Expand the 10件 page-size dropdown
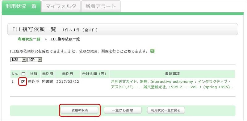The height and width of the screenshot is (121, 247). (35, 60)
